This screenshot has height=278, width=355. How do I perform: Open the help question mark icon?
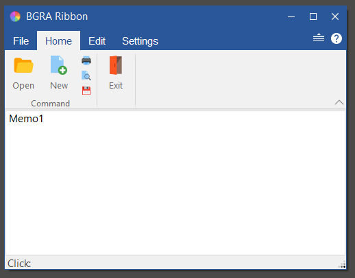point(336,38)
